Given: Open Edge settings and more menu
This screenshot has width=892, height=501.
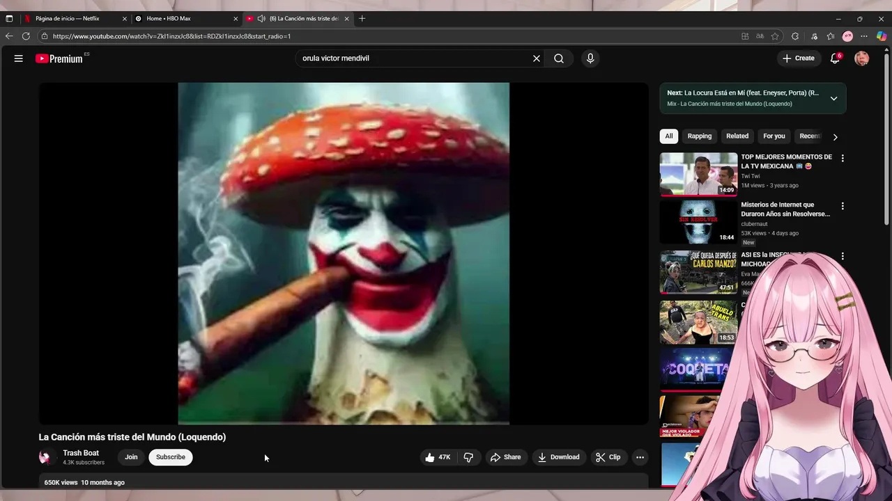Looking at the screenshot, I should 864,36.
